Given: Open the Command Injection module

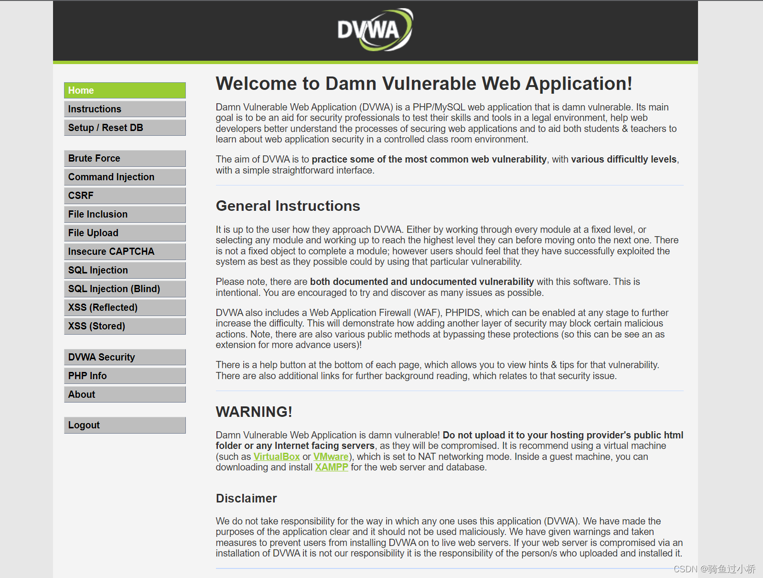Looking at the screenshot, I should click(x=125, y=177).
